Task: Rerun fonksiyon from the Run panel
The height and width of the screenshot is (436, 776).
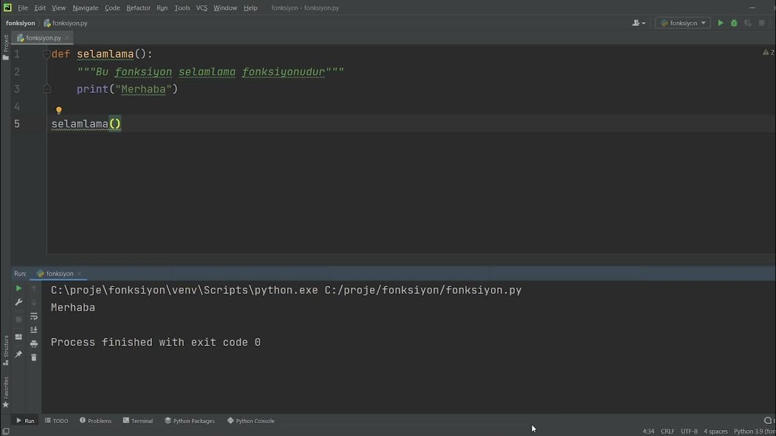Action: (19, 289)
